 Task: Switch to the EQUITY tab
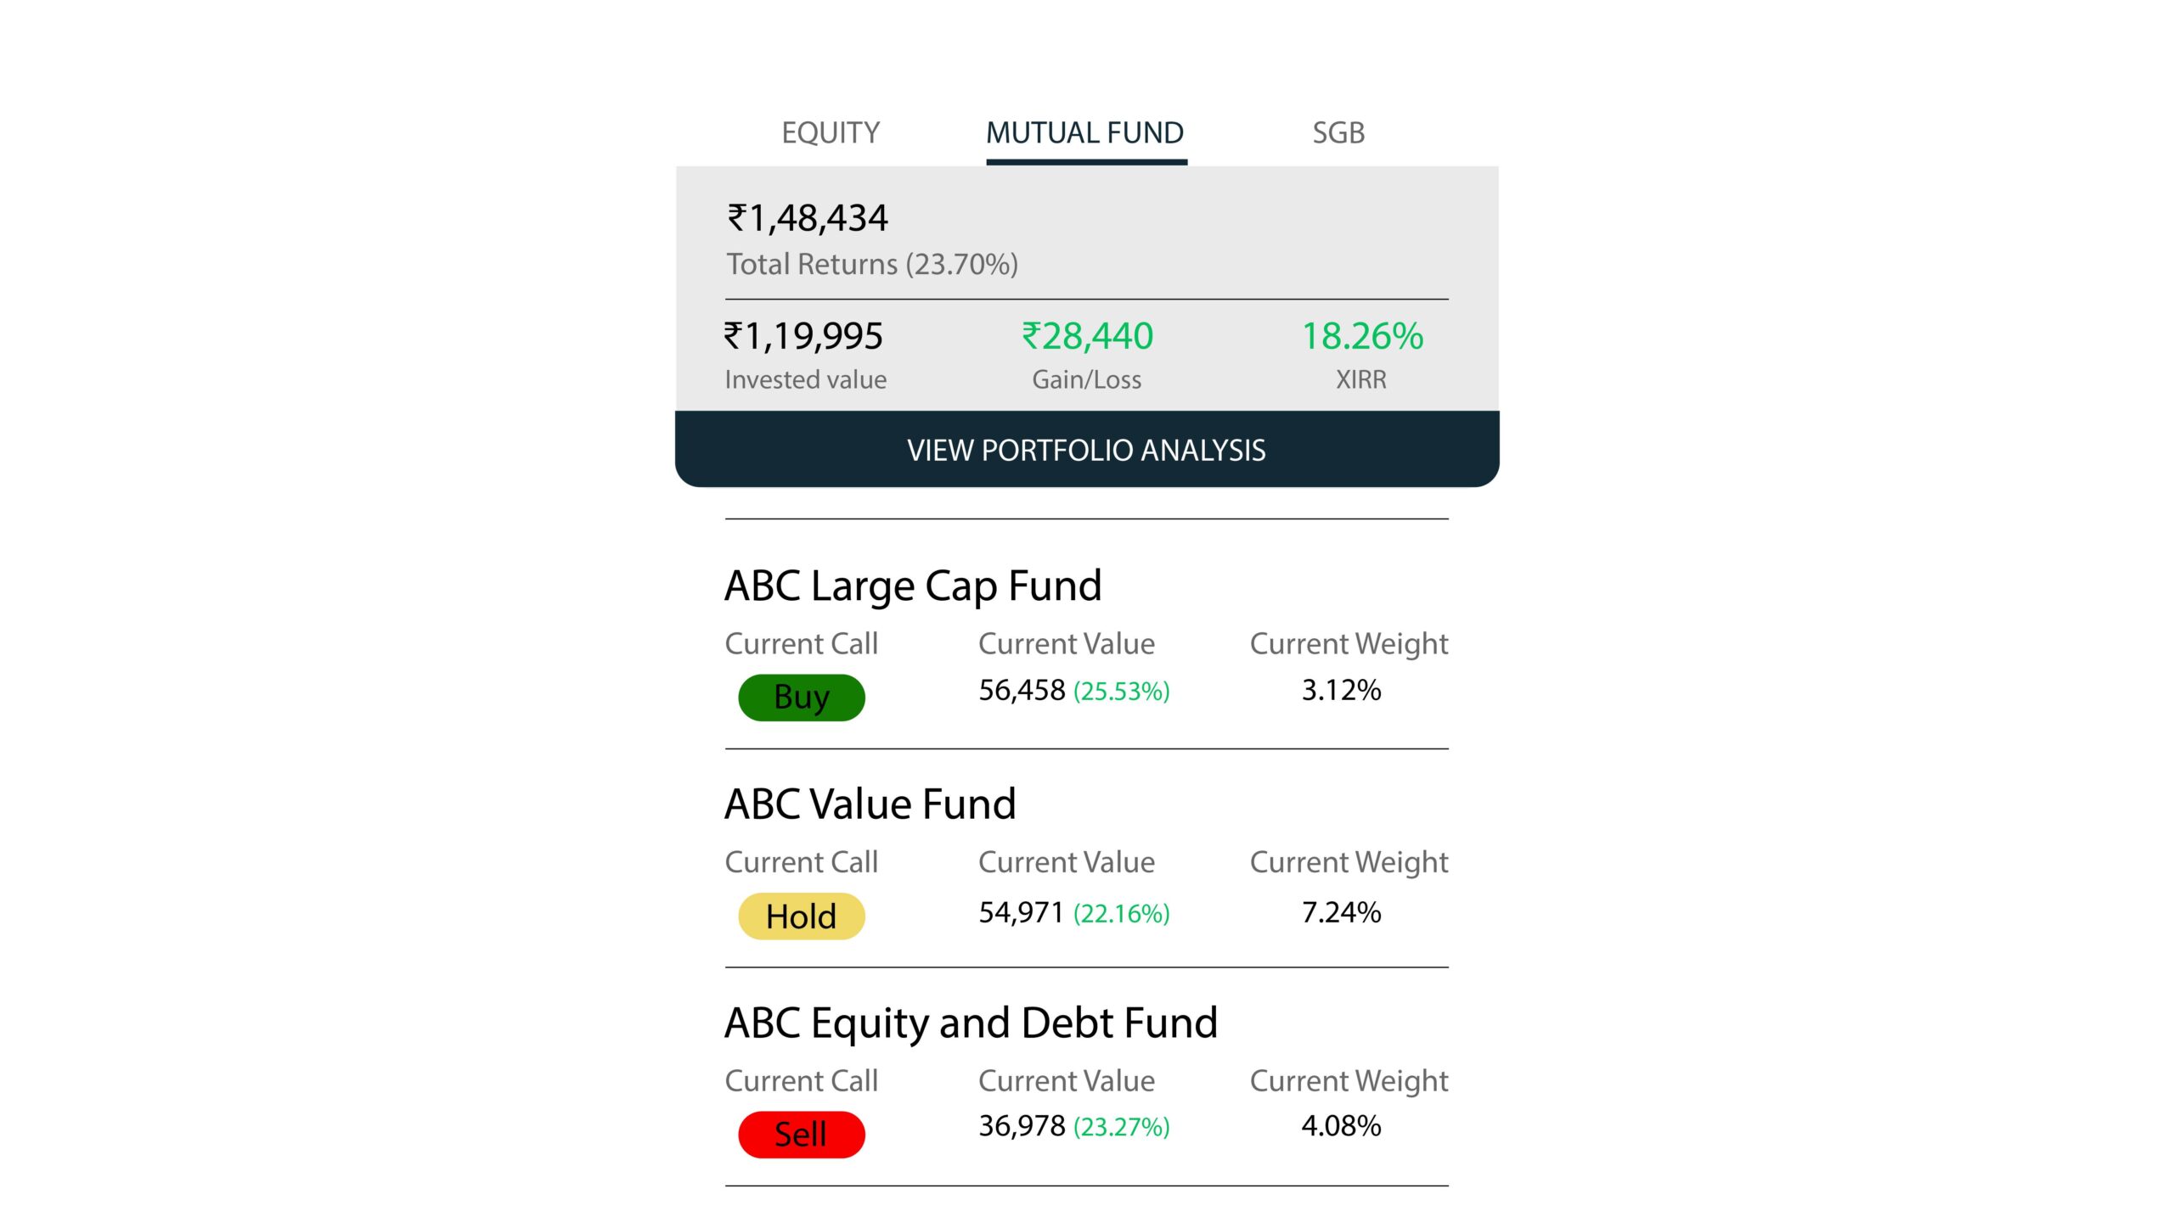(x=830, y=132)
